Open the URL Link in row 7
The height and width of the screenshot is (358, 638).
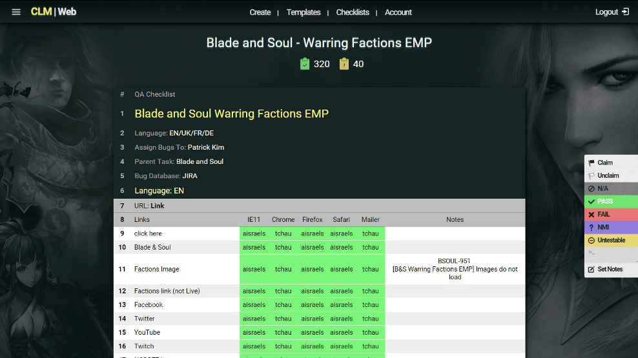coord(158,206)
